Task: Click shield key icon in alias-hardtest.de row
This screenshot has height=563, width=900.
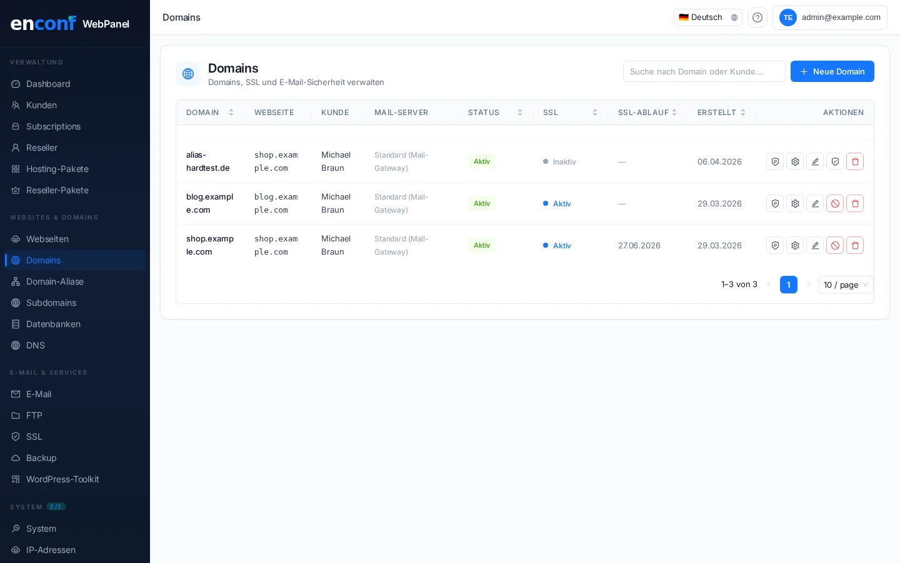Action: [x=774, y=161]
